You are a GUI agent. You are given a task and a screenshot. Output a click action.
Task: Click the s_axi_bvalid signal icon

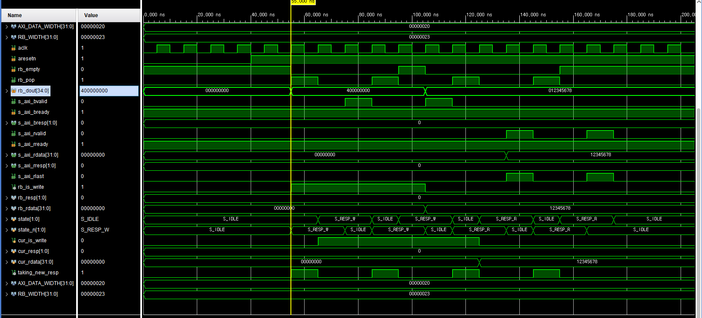pos(14,101)
